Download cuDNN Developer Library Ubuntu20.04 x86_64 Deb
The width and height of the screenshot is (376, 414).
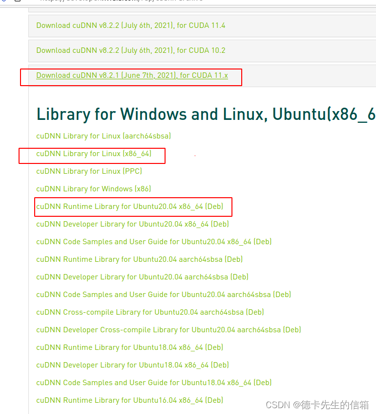pyautogui.click(x=132, y=224)
